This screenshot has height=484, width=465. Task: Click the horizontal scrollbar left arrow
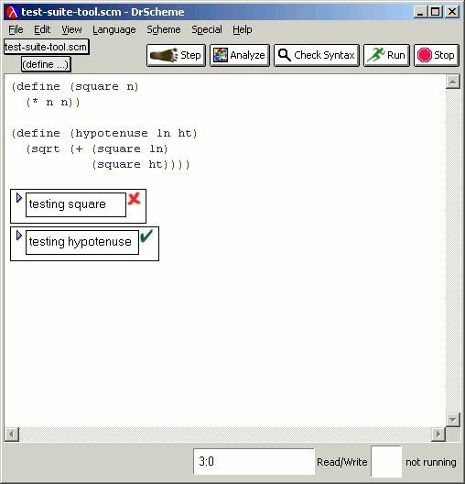12,434
